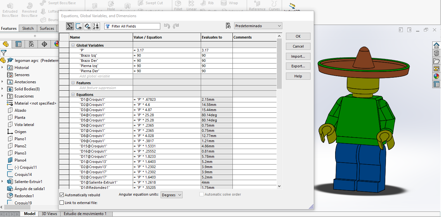This screenshot has width=441, height=217.
Task: Click the configuration icon beside Predeterminado
Action: 228,26
